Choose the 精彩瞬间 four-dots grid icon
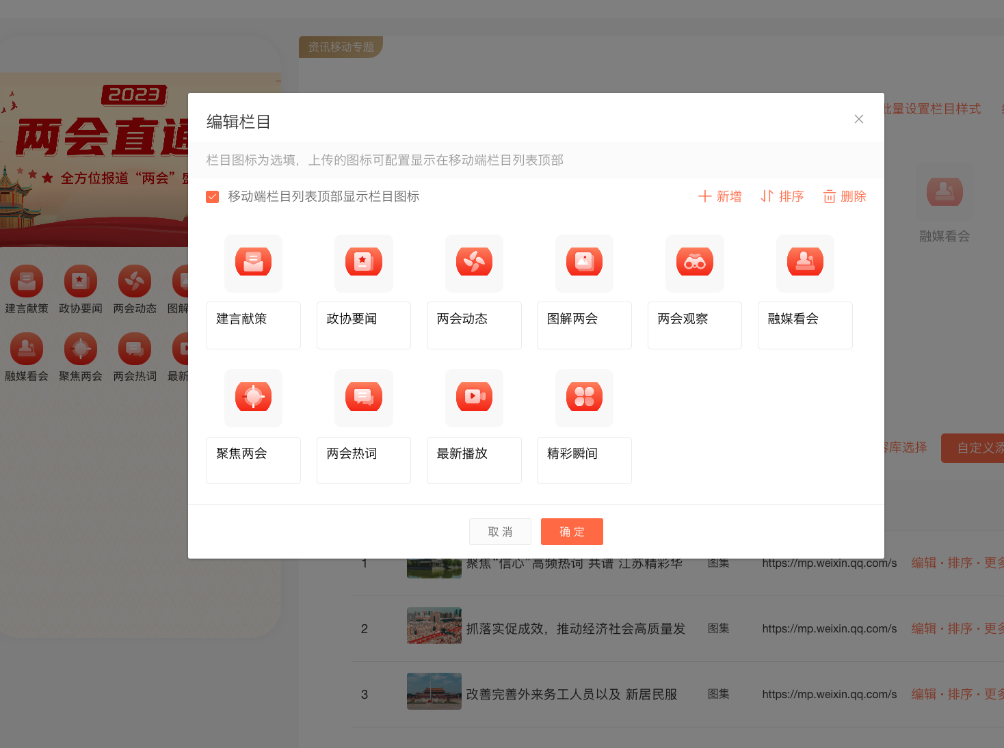Viewport: 1004px width, 748px height. coord(584,397)
